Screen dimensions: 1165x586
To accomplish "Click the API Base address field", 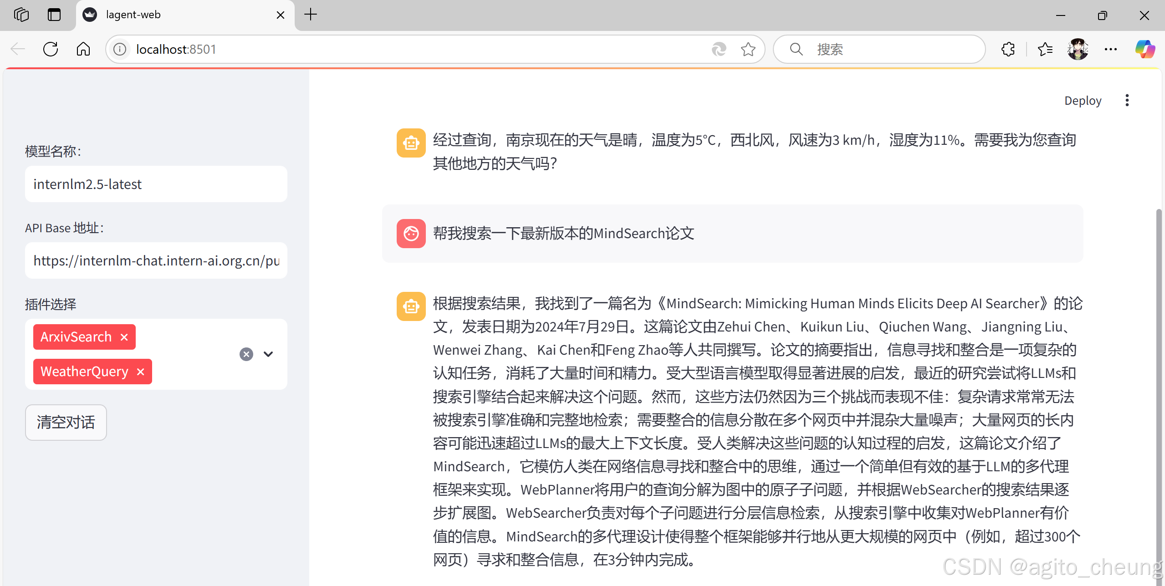I will 156,261.
